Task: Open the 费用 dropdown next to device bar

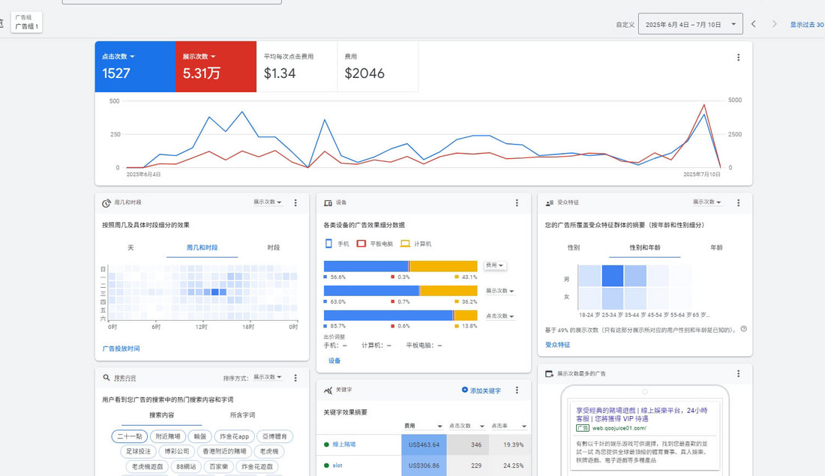Action: pos(494,265)
